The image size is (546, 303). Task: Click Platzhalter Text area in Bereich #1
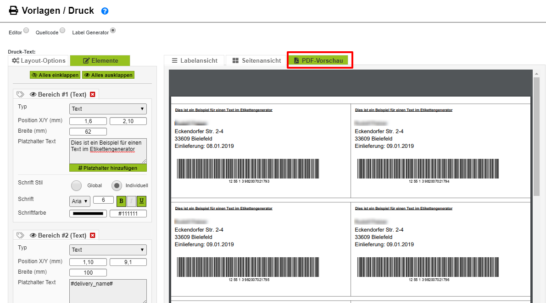coord(108,151)
